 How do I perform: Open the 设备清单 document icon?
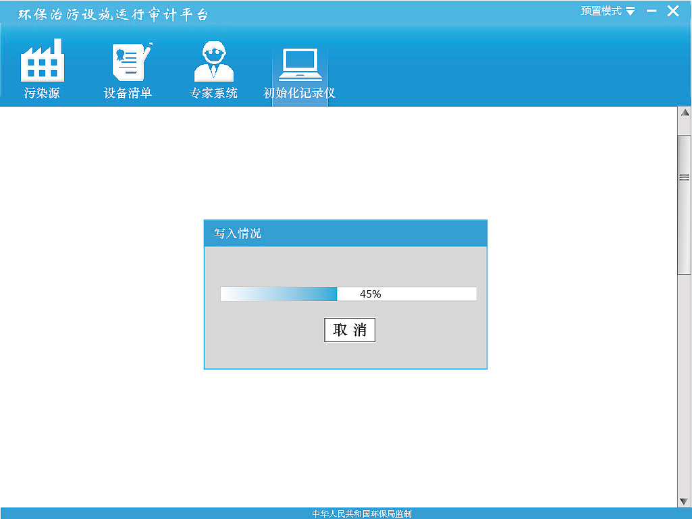coord(128,61)
